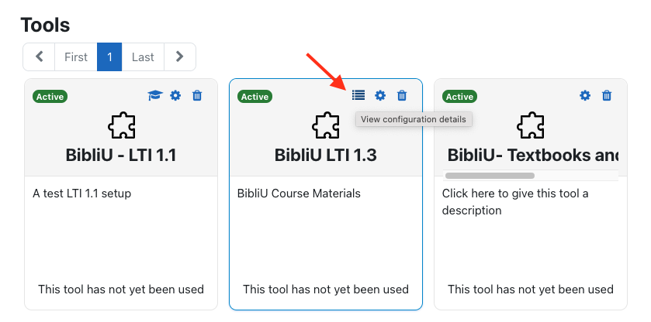Open gear settings for BibliU LTI 1.3
The height and width of the screenshot is (322, 651).
[380, 96]
